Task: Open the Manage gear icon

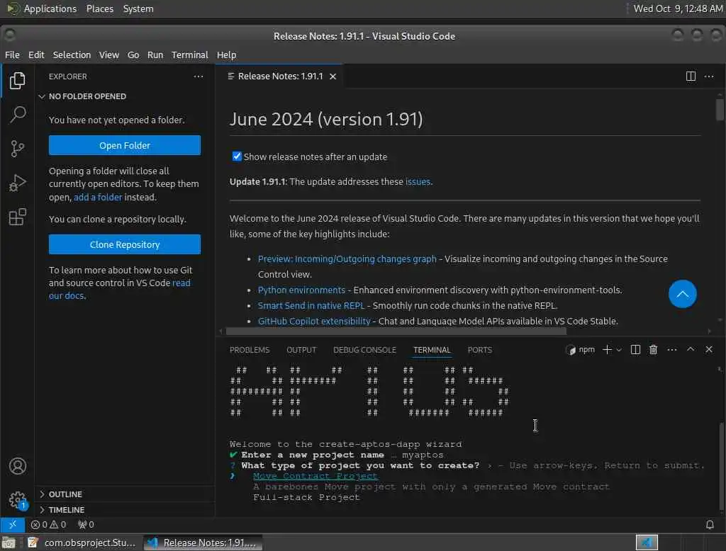Action: [x=17, y=500]
